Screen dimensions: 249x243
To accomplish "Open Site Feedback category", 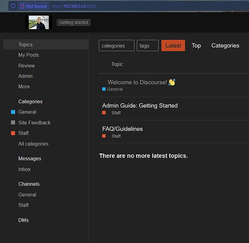I will pyautogui.click(x=34, y=122).
